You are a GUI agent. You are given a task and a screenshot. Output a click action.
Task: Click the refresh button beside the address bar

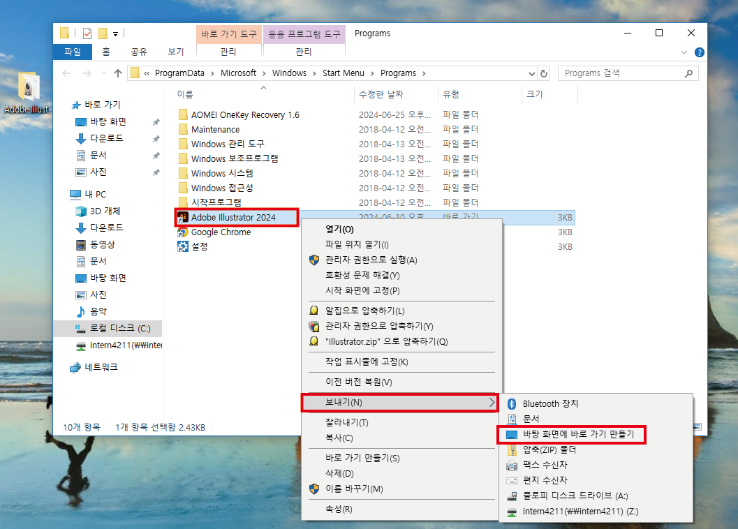(x=544, y=73)
